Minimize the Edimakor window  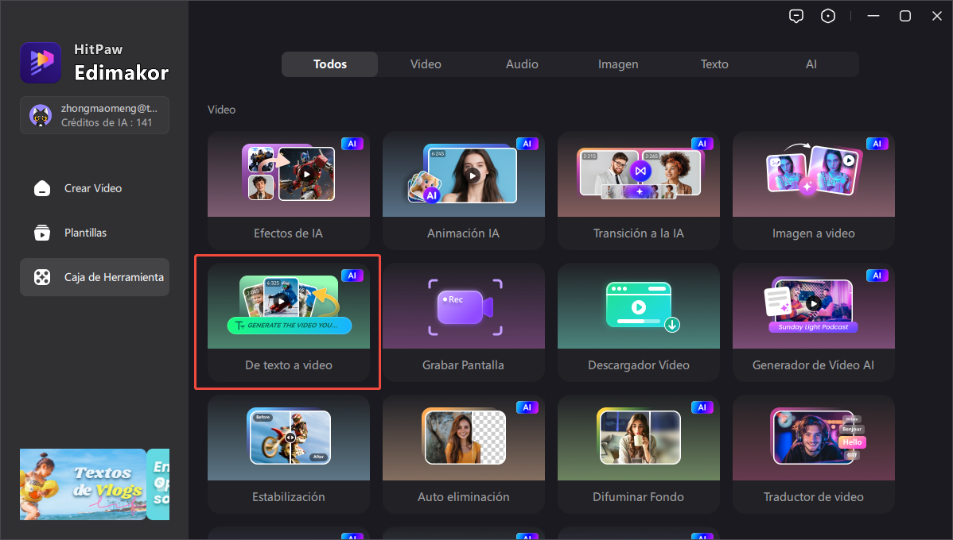873,17
